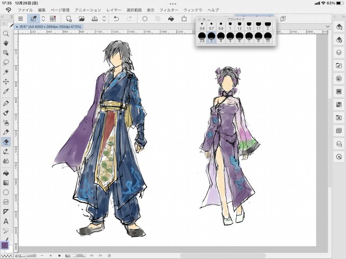Image resolution: width=346 pixels, height=259 pixels.
Task: Choose brush size 10
Action: (x=268, y=37)
